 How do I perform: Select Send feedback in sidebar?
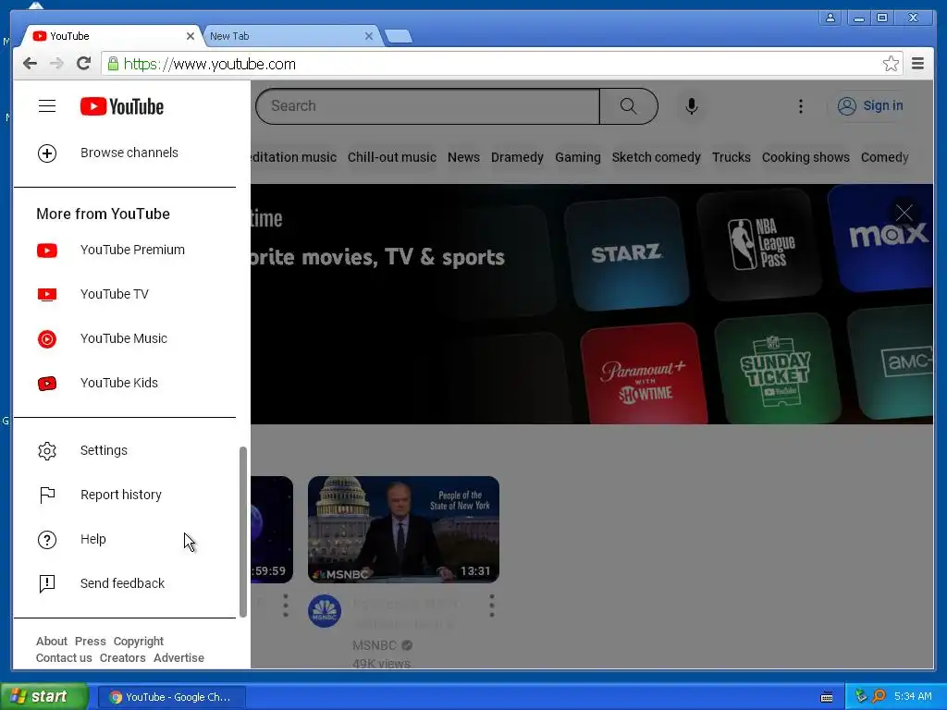pos(125,583)
